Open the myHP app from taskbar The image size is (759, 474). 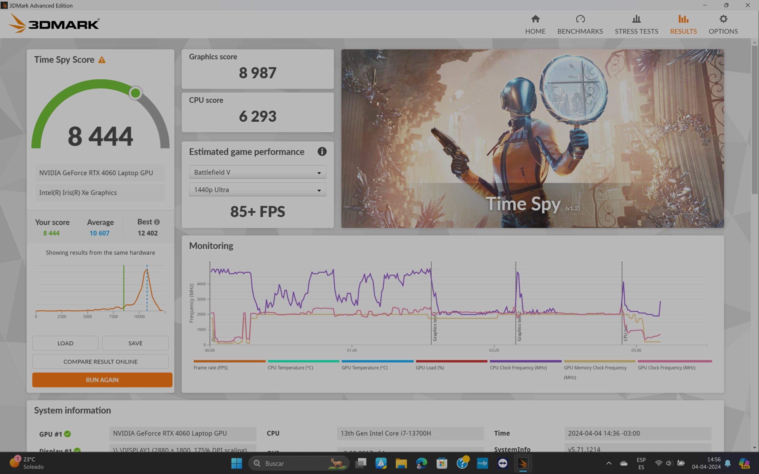tap(482, 463)
